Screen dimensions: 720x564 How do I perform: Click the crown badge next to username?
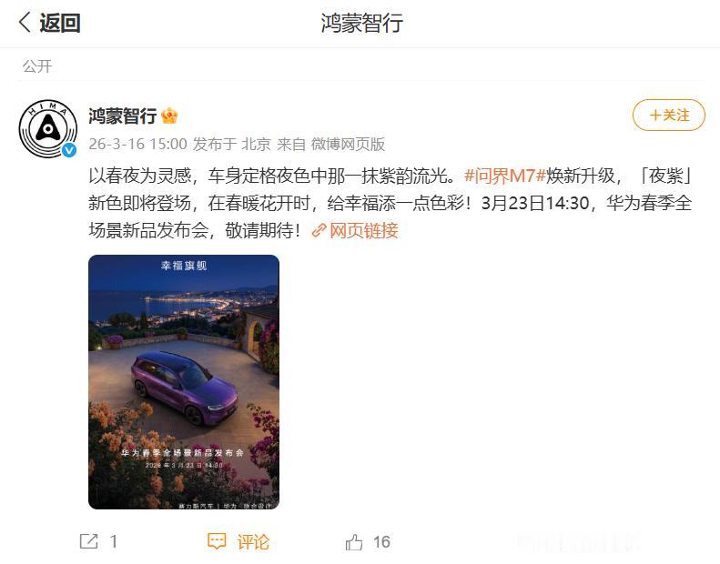(169, 116)
